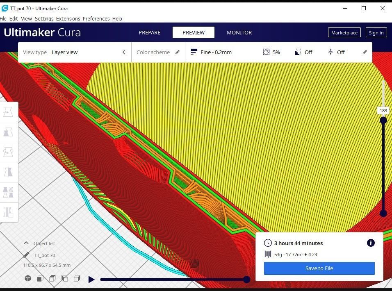Switch to 3D perspective camera view
This screenshot has width=392, height=291.
(28, 278)
